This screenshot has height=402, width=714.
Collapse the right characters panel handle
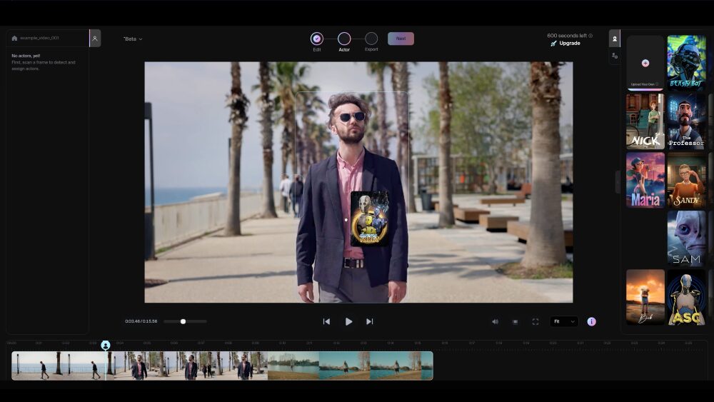point(618,181)
